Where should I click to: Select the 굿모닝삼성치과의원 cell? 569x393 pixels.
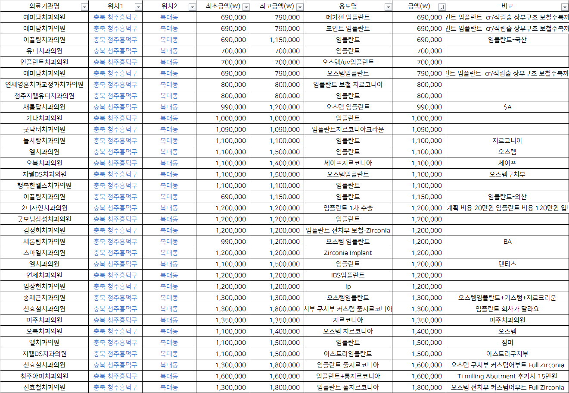point(44,219)
